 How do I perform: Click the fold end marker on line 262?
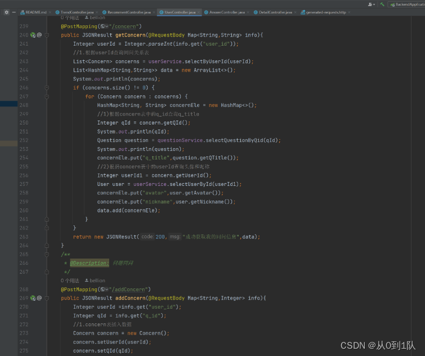click(x=47, y=228)
